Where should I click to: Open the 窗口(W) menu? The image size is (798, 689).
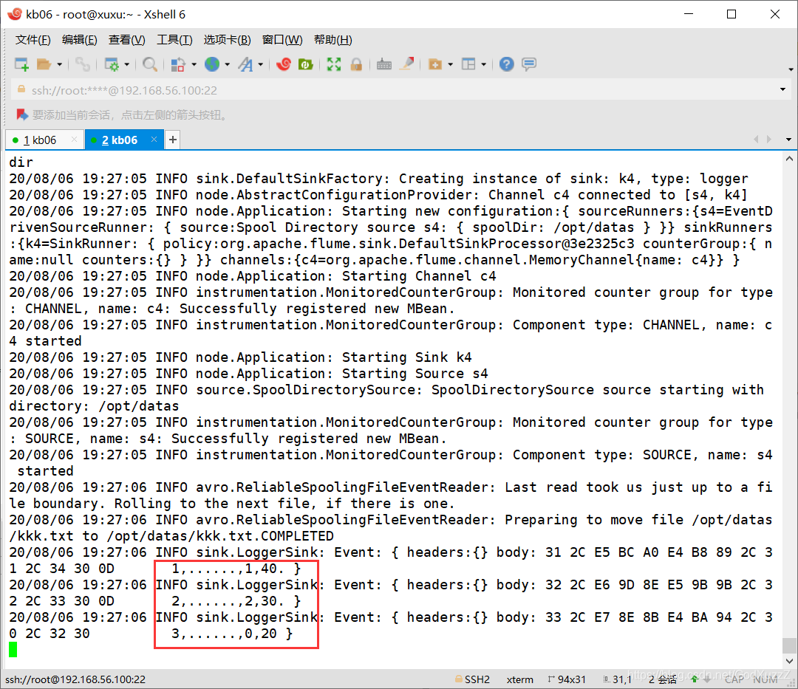point(282,40)
